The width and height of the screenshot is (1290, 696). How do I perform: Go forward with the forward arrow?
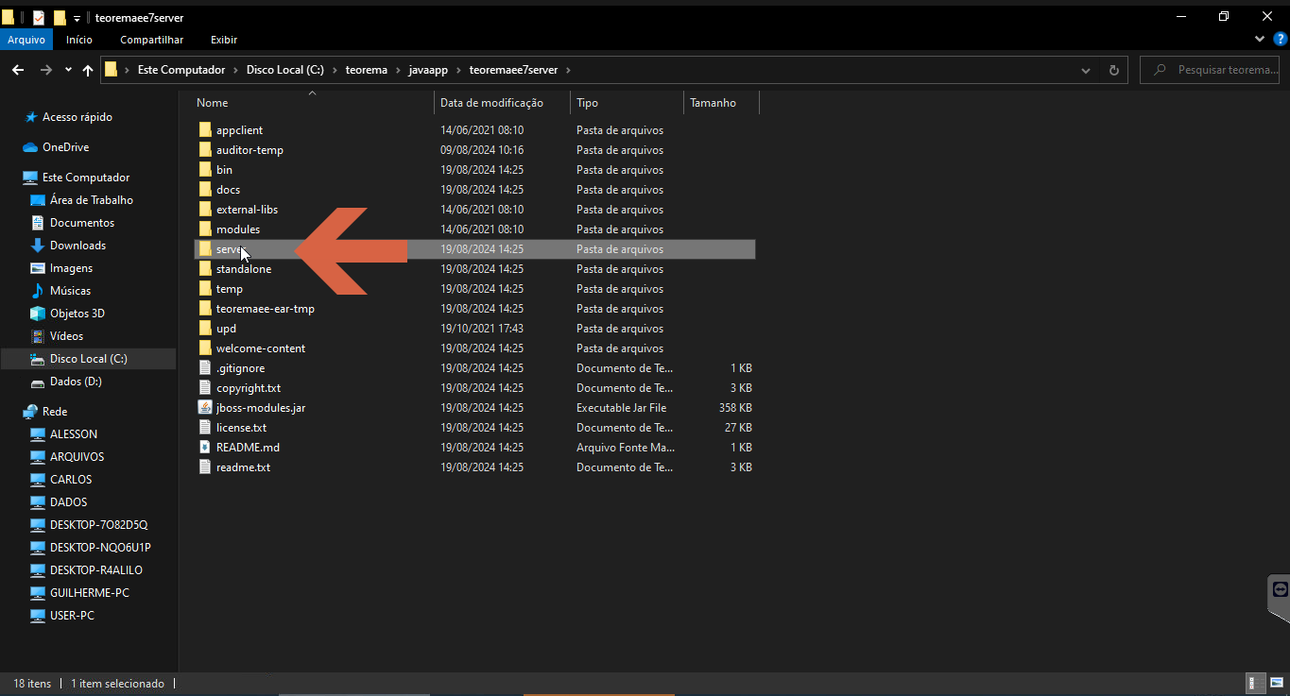tap(45, 70)
